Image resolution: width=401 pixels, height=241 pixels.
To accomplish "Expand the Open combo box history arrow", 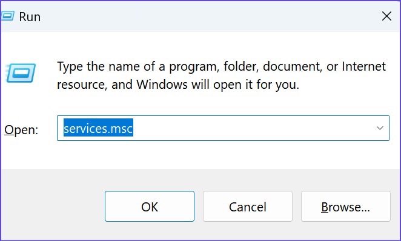I will point(380,128).
